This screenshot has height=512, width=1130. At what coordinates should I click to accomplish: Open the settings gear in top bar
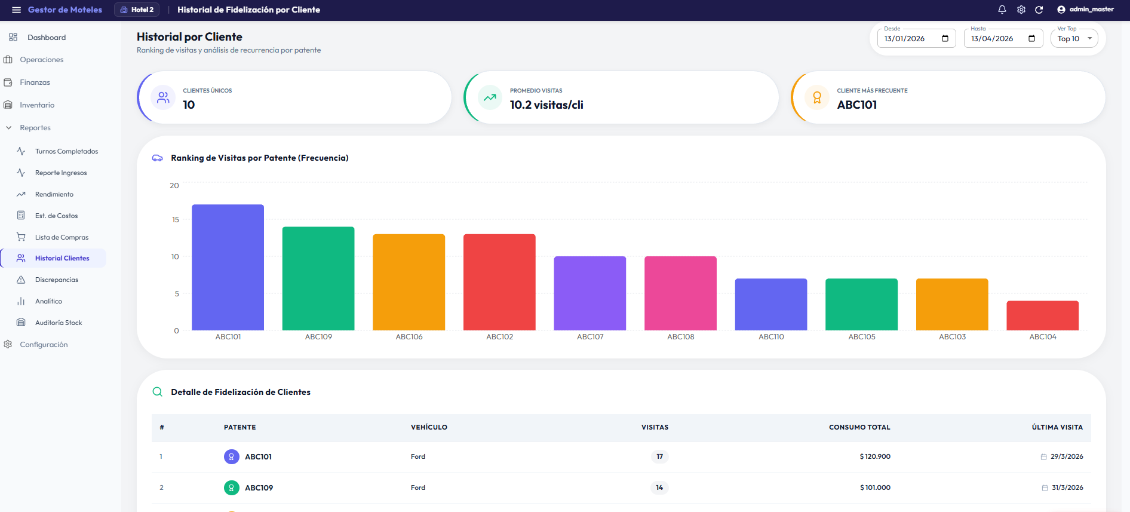1021,10
